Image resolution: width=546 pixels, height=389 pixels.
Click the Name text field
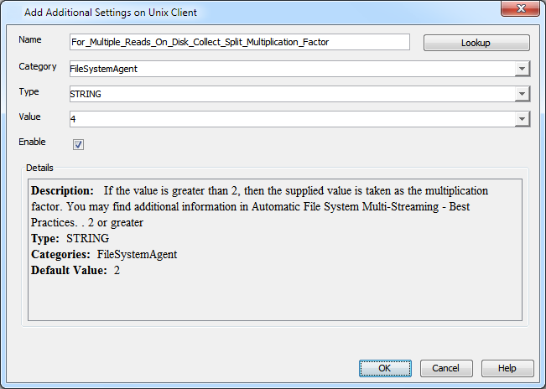pos(240,42)
